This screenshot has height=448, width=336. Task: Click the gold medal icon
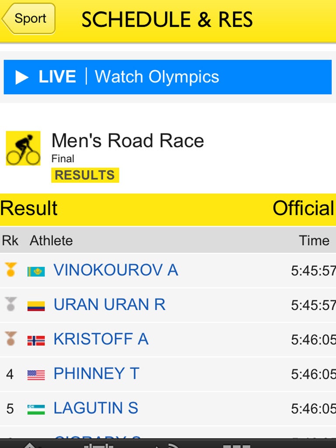click(10, 269)
